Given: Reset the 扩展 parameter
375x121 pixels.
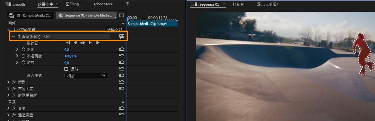Looking at the screenshot, I should (x=122, y=62).
